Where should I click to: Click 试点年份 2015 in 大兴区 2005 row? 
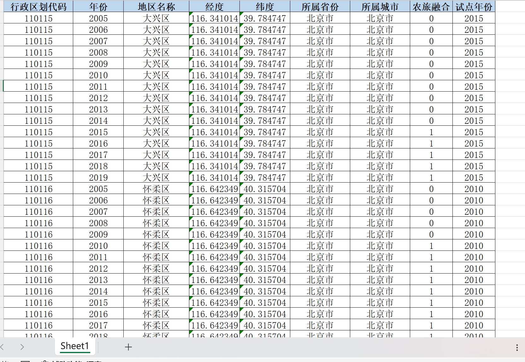(474, 18)
